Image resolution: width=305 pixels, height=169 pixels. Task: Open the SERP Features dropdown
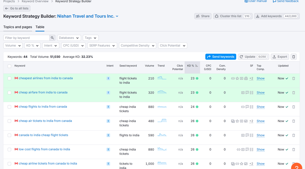102,45
